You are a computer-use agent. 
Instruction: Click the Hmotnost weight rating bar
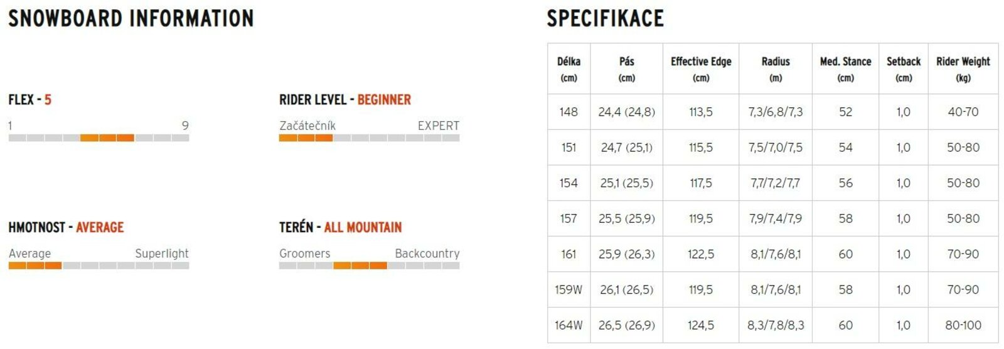click(99, 266)
